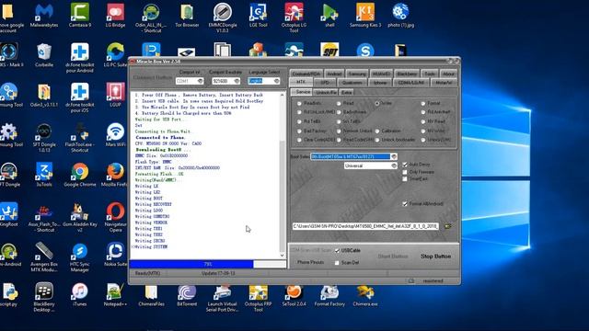Click the Stop Button
589x331 pixels.
click(x=435, y=257)
